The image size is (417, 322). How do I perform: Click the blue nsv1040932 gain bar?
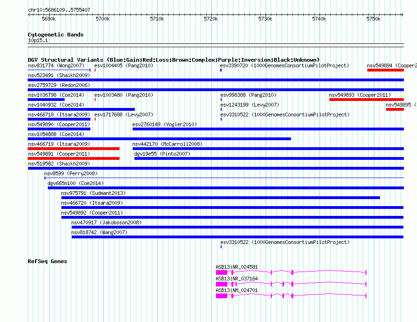click(x=81, y=109)
